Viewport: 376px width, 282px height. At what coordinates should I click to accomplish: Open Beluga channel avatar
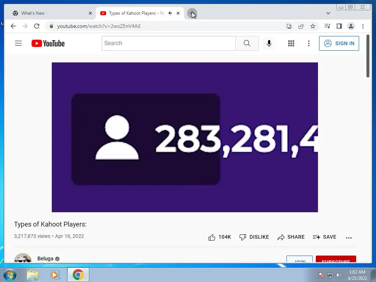23,258
